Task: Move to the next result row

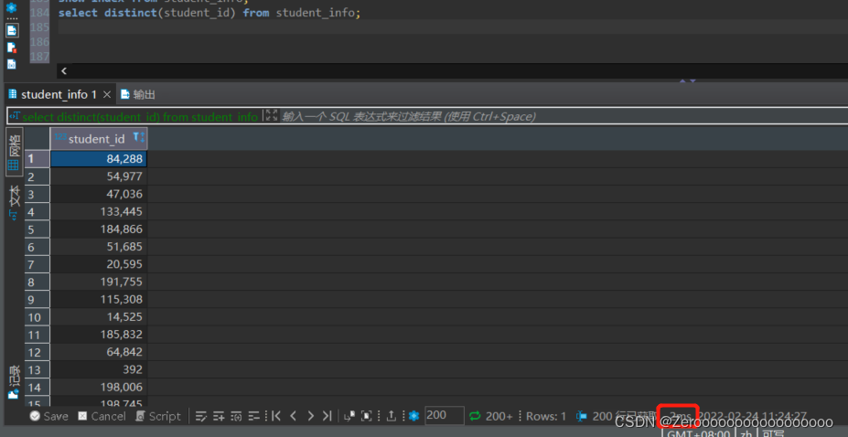Action: 310,416
